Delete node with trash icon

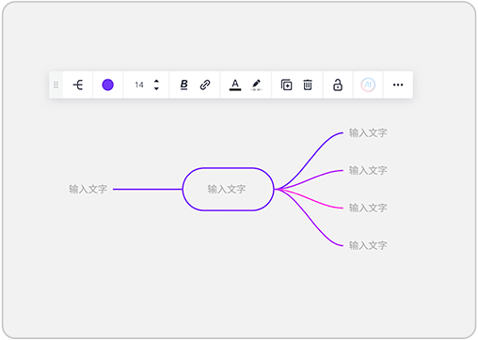(x=308, y=85)
